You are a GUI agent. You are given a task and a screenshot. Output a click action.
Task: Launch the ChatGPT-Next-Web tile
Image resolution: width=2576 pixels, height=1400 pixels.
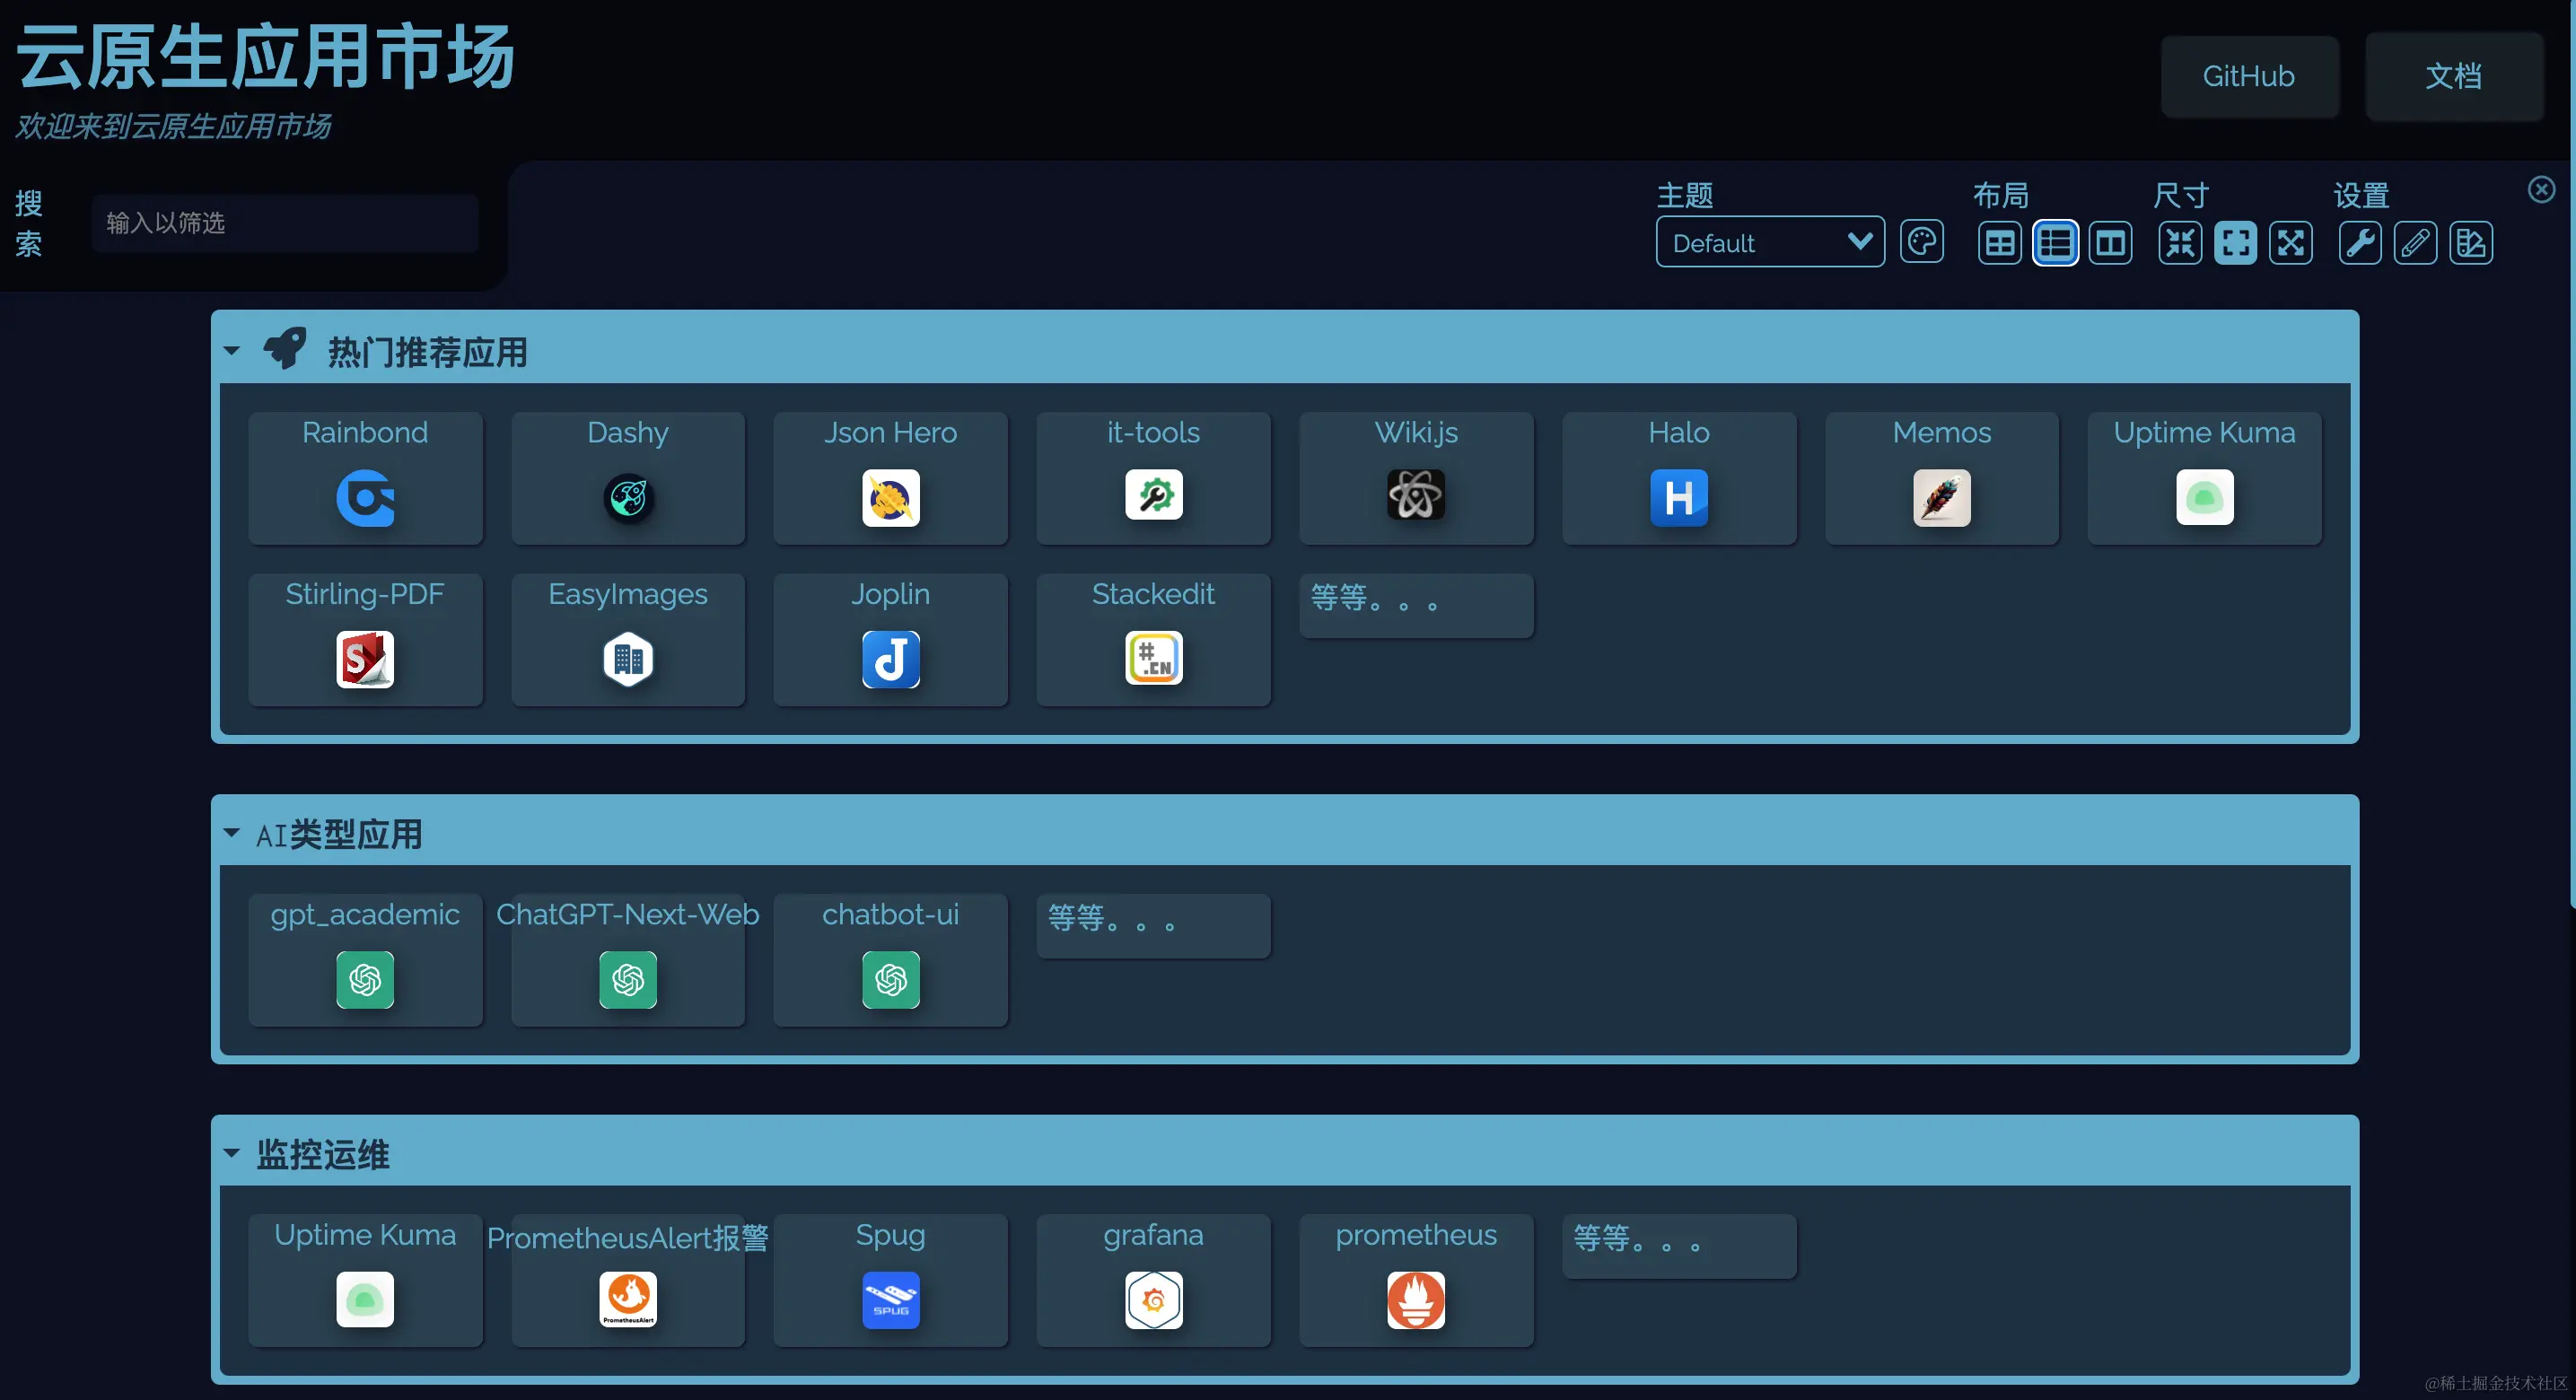click(628, 960)
